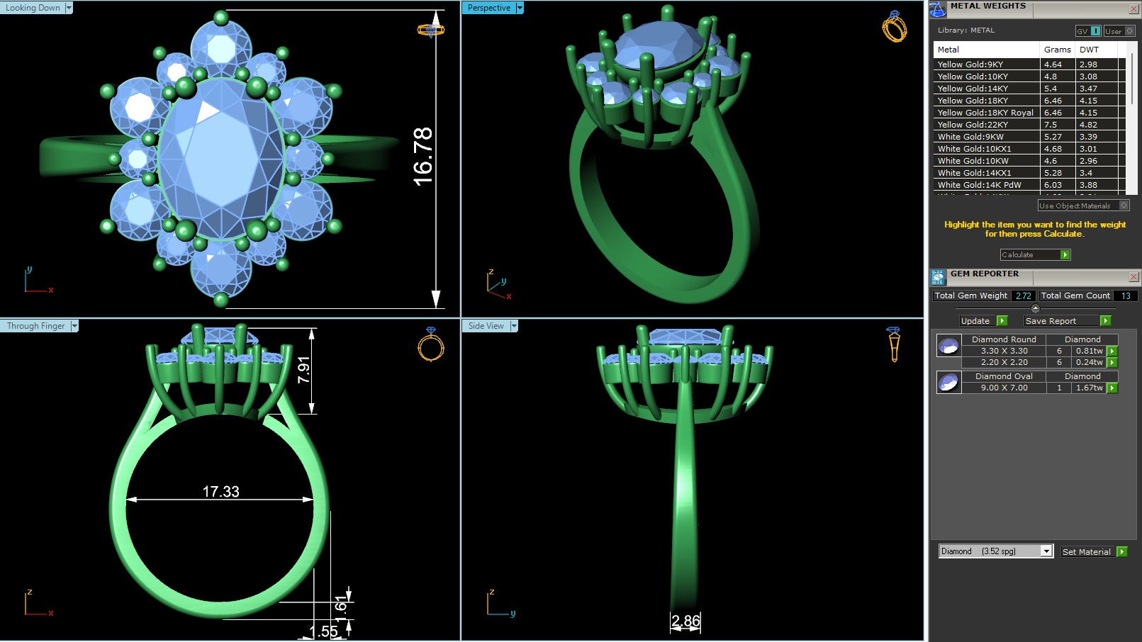Select the Yellow Gold:18KY row
This screenshot has width=1142, height=642.
pyautogui.click(x=1029, y=101)
